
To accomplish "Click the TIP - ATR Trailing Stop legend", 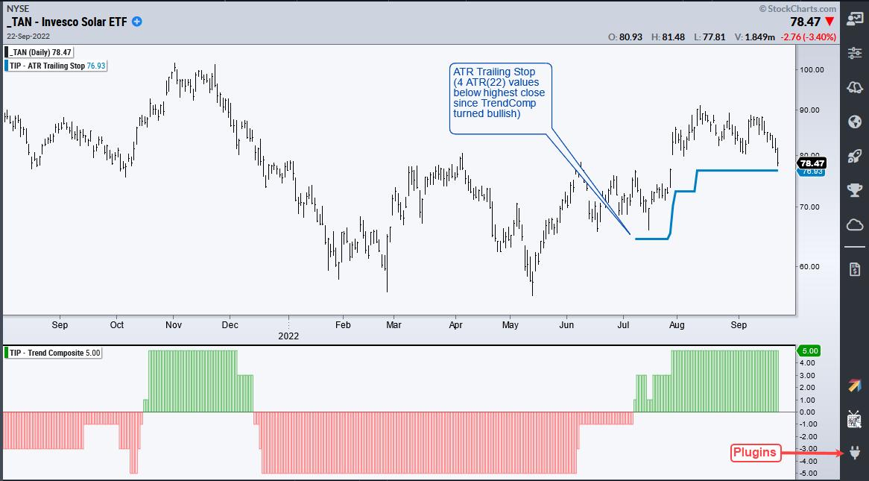I will pos(55,66).
